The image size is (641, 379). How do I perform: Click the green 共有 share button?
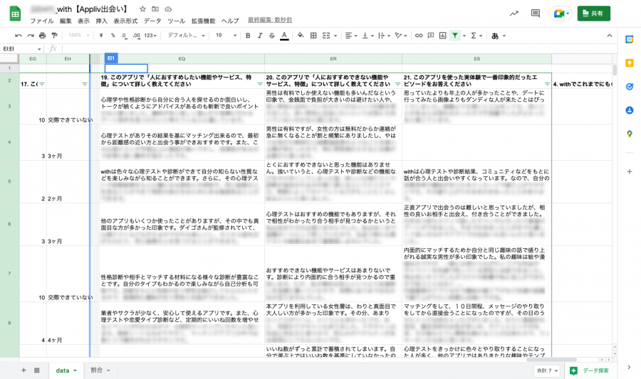coord(593,14)
